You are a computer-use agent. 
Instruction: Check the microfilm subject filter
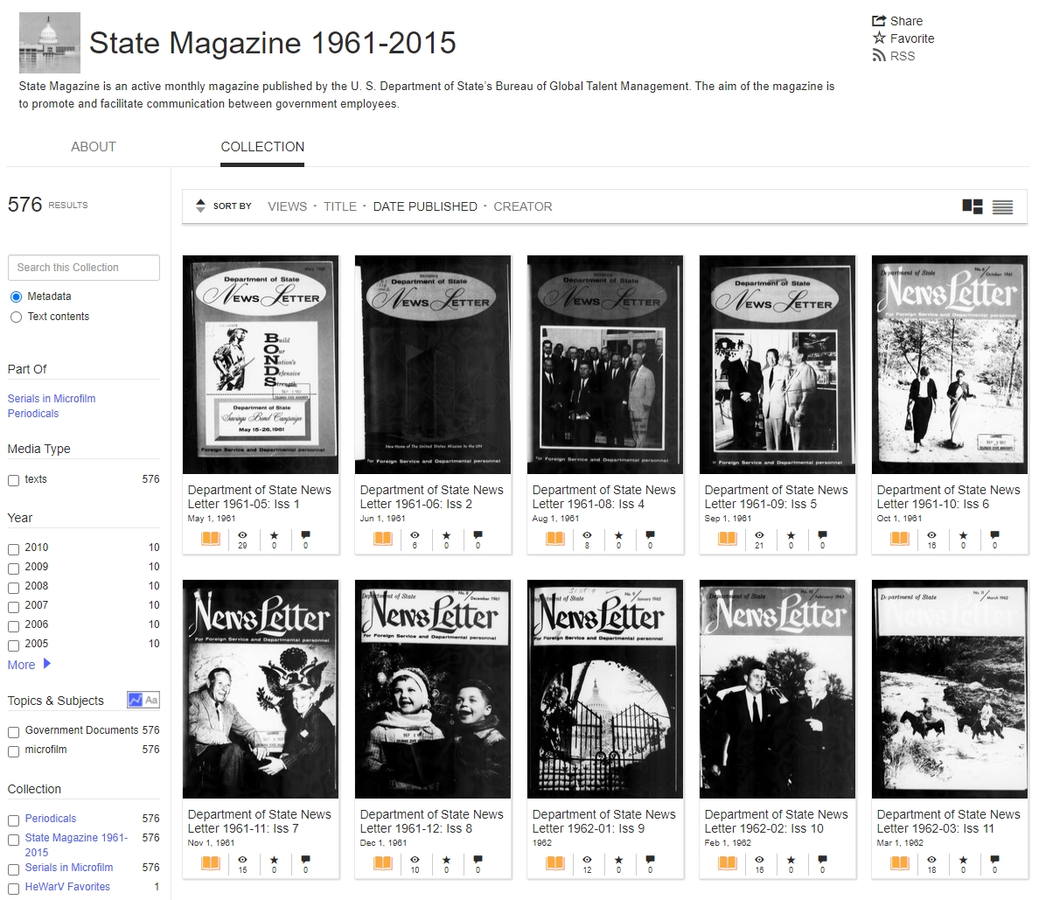click(13, 751)
